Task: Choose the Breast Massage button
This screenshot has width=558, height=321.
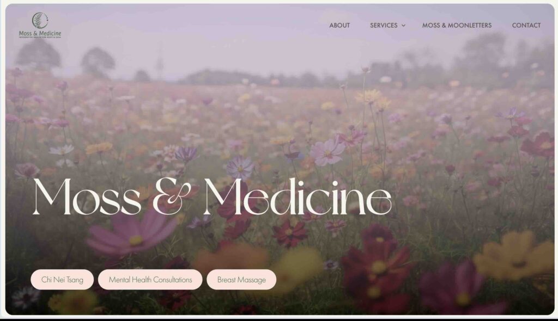Action: 241,280
